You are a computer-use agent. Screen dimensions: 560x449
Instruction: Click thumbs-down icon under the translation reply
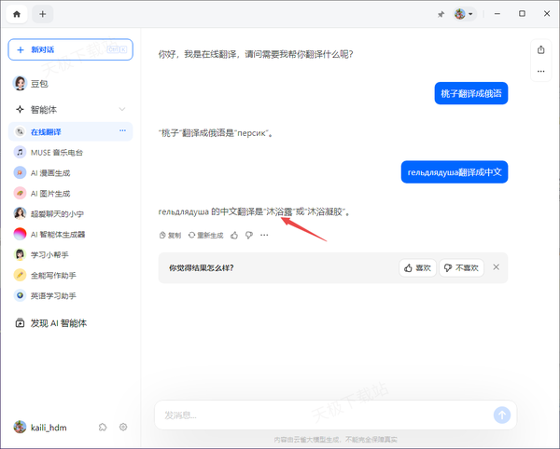click(x=249, y=236)
